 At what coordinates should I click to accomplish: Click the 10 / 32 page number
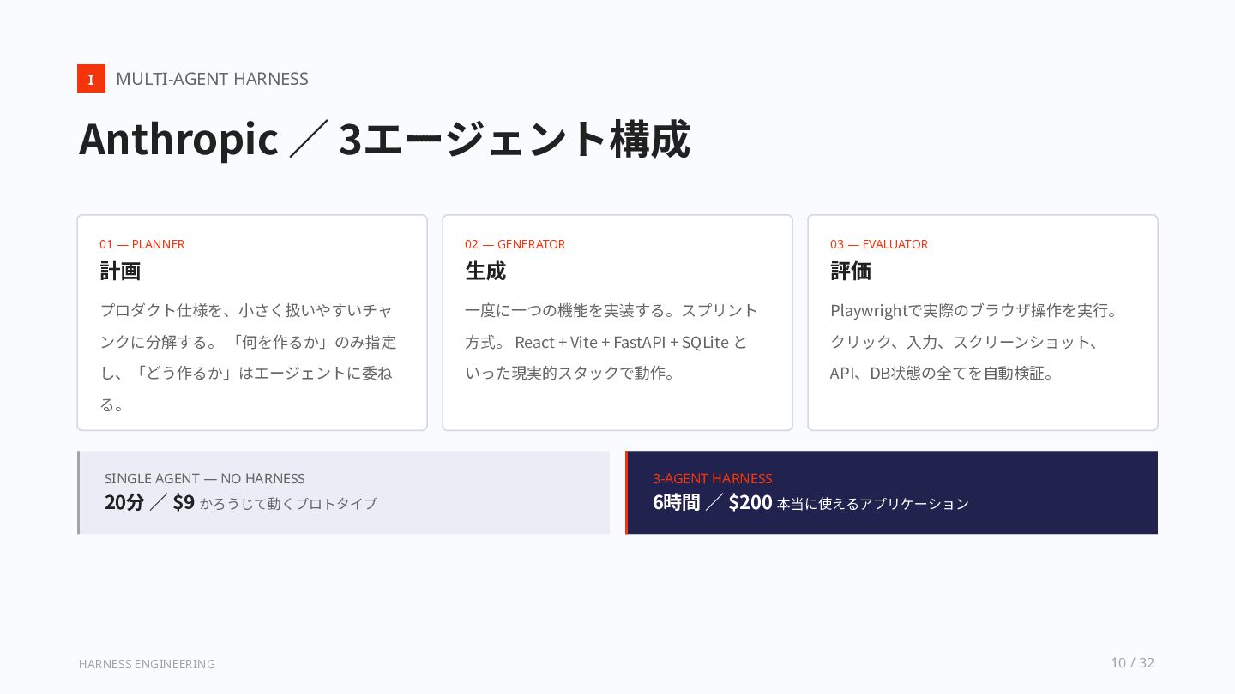coord(1132,663)
